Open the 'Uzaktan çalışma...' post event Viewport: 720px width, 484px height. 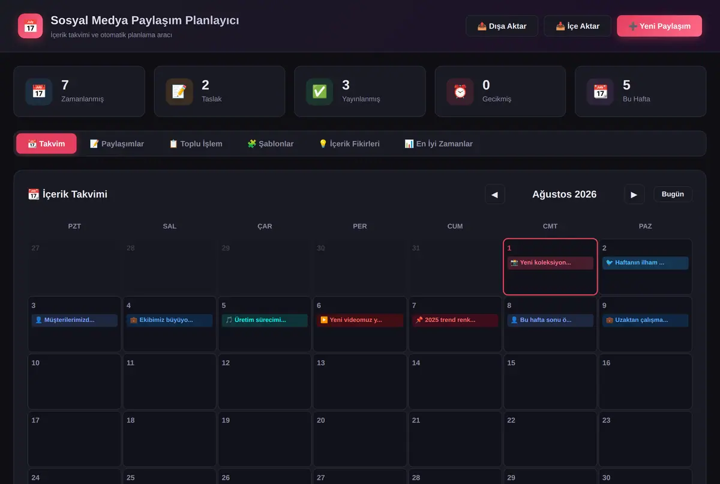tap(645, 320)
